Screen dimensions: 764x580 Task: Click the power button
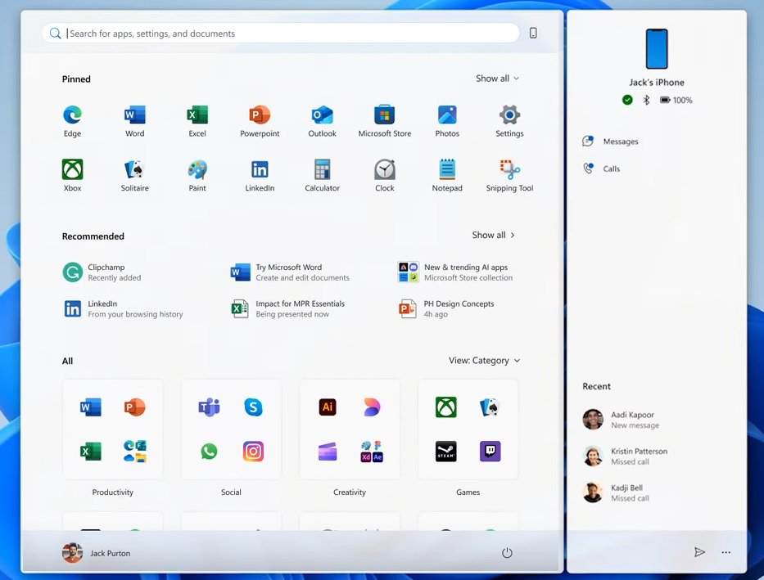507,553
